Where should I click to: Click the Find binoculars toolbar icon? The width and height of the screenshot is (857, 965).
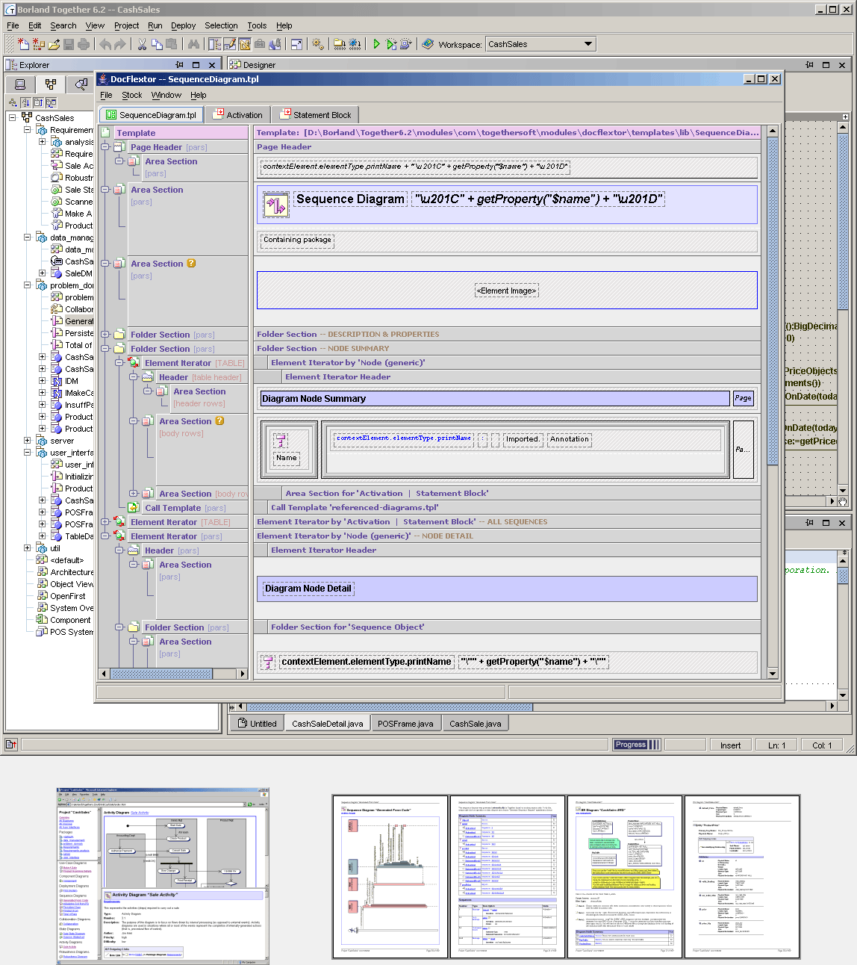coord(194,44)
